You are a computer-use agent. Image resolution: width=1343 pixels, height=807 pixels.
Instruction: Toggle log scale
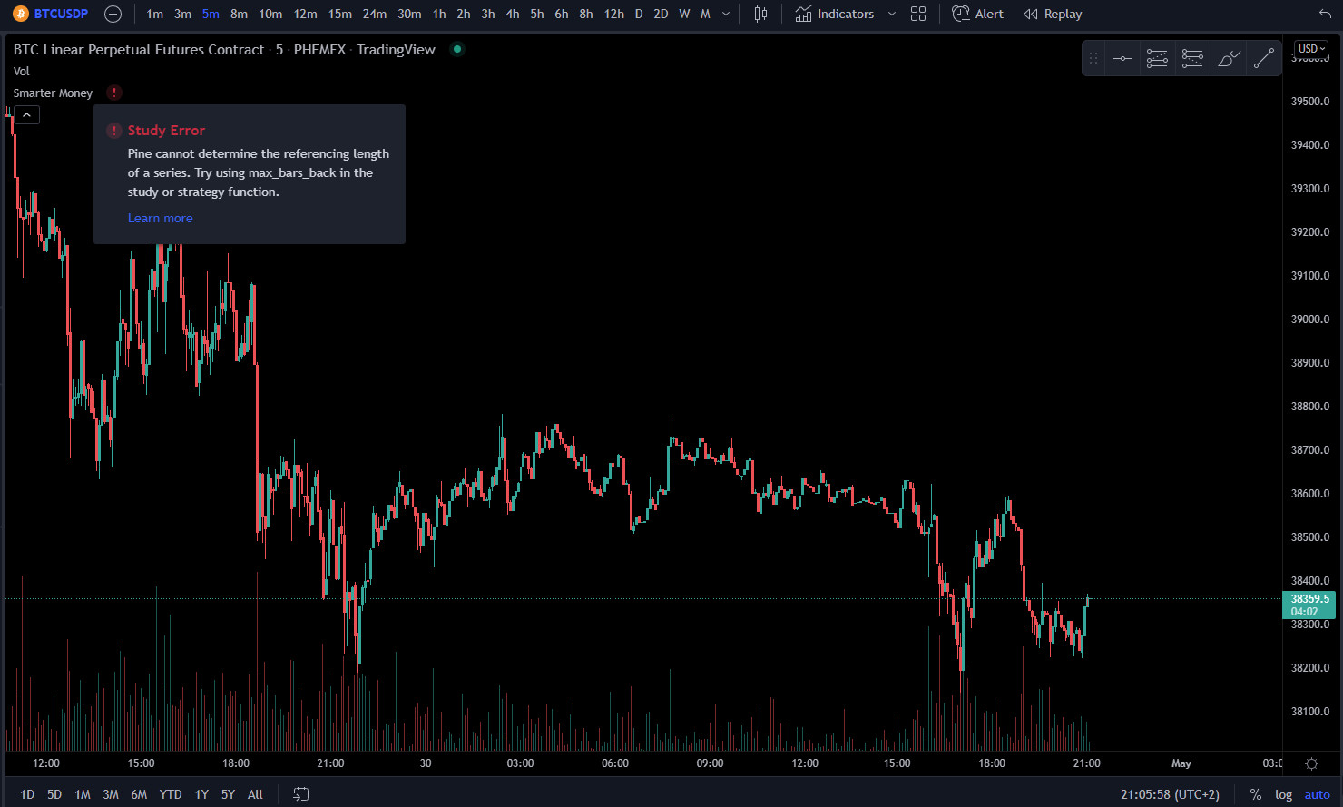pos(1283,794)
